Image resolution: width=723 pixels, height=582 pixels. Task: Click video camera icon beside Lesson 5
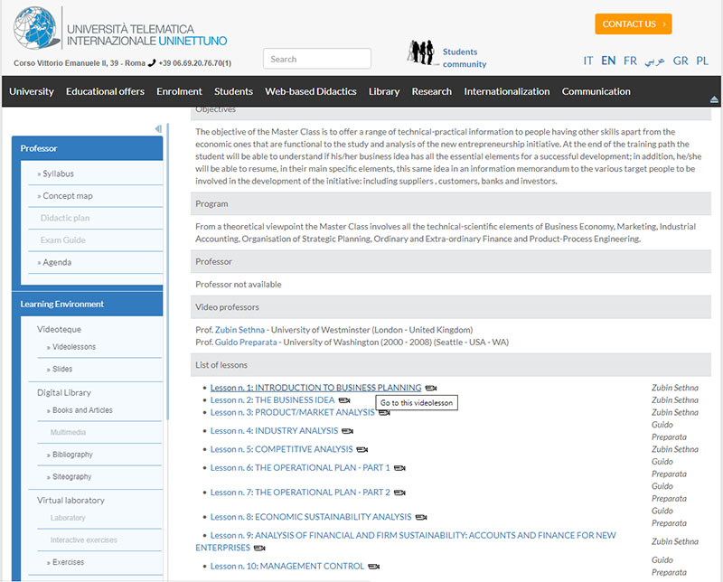click(361, 449)
